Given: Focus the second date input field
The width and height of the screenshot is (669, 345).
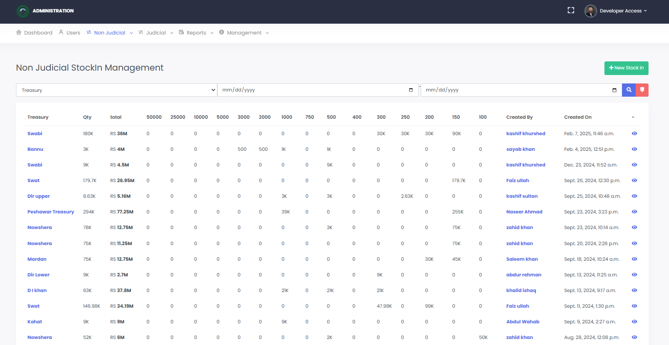Looking at the screenshot, I should pos(521,90).
